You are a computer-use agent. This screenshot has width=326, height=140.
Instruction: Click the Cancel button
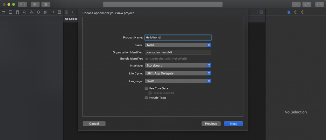94,124
